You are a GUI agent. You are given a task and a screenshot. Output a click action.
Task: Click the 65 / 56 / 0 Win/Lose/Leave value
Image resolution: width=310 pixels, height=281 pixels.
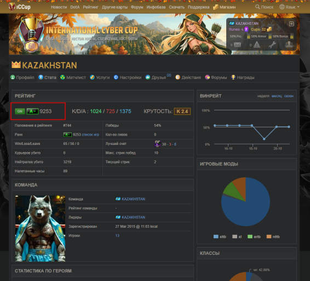click(x=71, y=144)
